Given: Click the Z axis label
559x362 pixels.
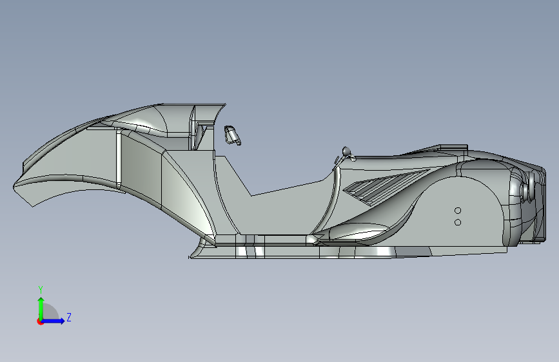Looking at the screenshot, I should click(69, 317).
